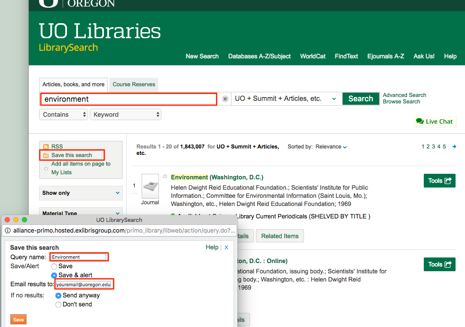Expand the Show only facet

(x=81, y=193)
